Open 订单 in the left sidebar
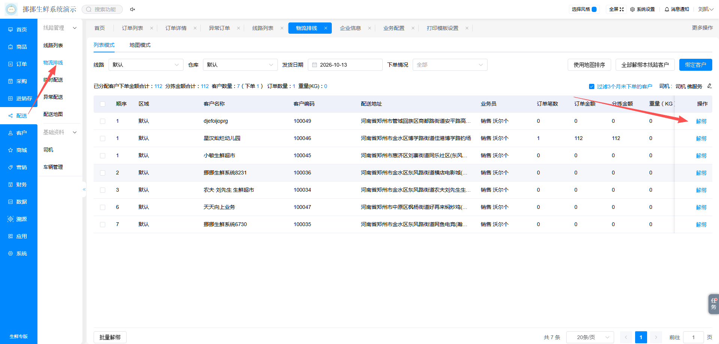Screen dimensions: 719x344 coord(19,64)
